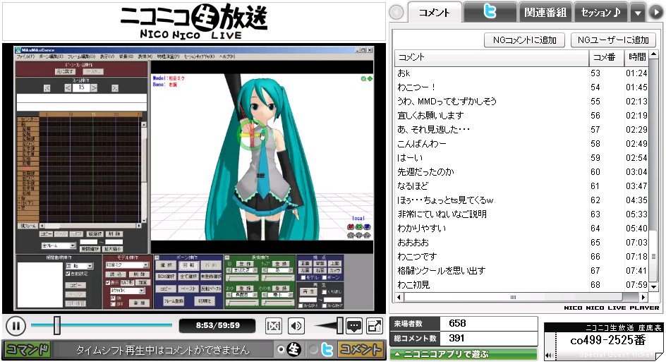The width and height of the screenshot is (666, 364).
Task: Click the volume slider handle
Action: 340,326
